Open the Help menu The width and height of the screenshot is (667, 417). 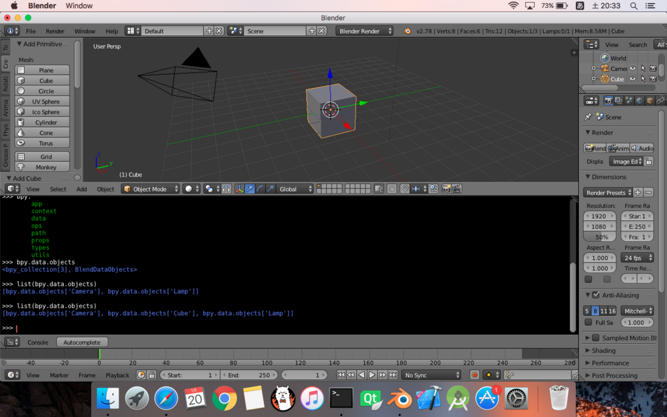112,31
